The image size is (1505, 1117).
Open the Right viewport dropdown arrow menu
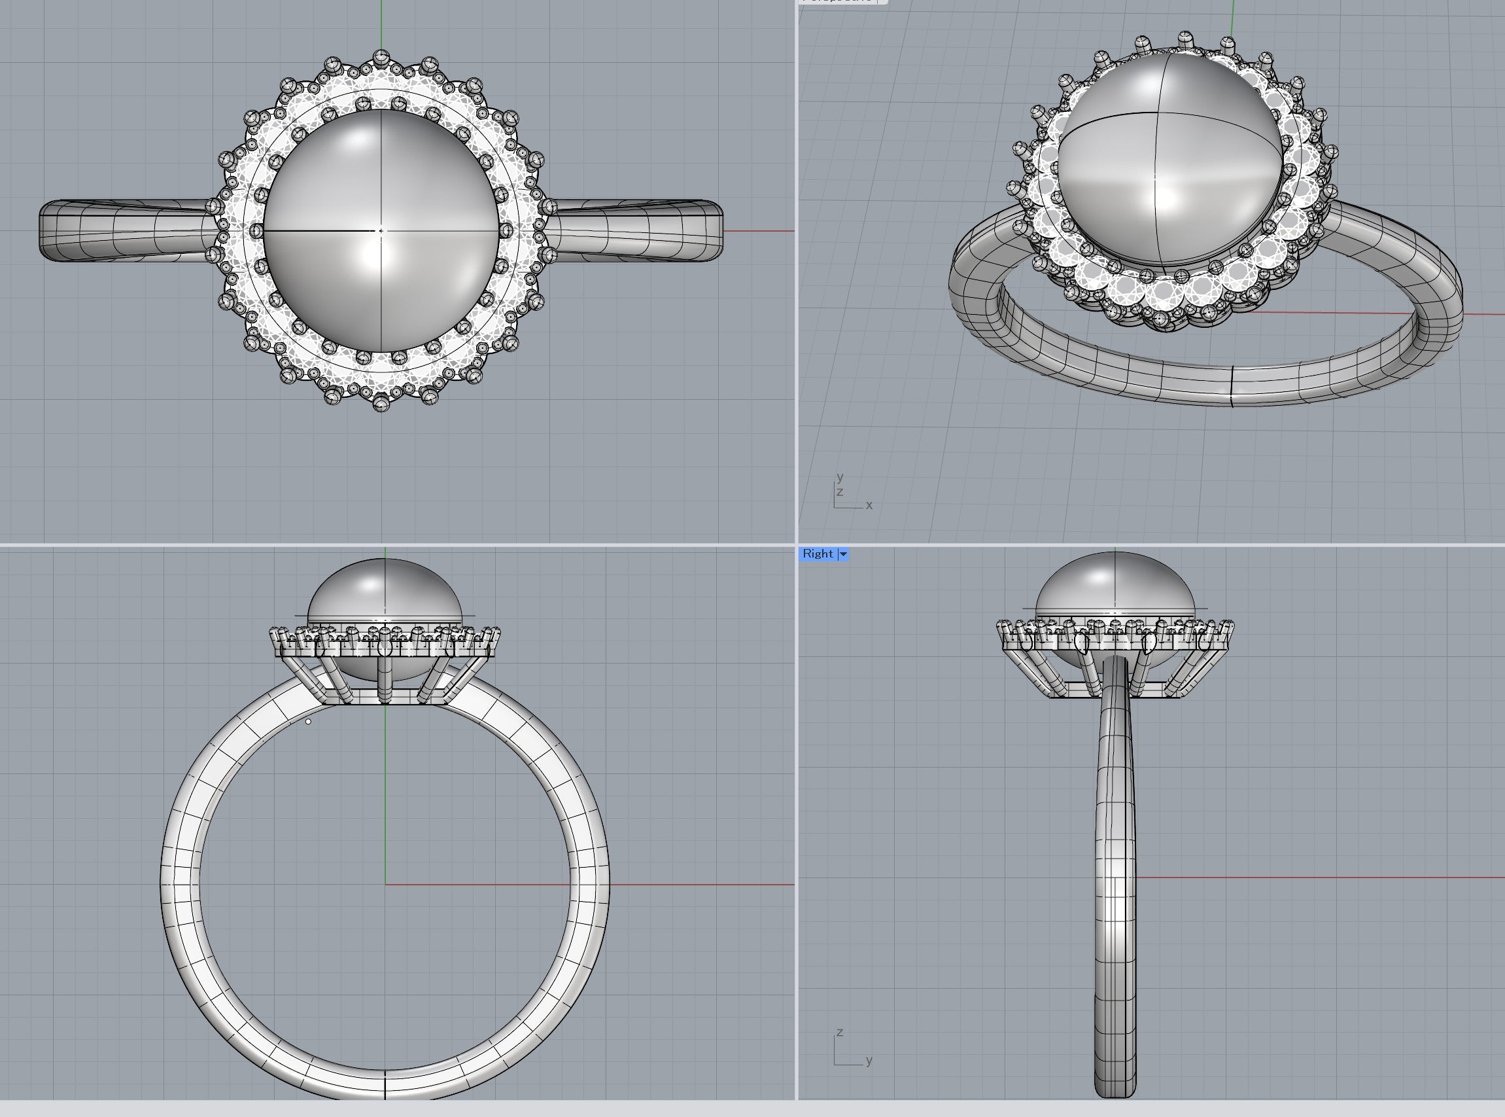843,554
